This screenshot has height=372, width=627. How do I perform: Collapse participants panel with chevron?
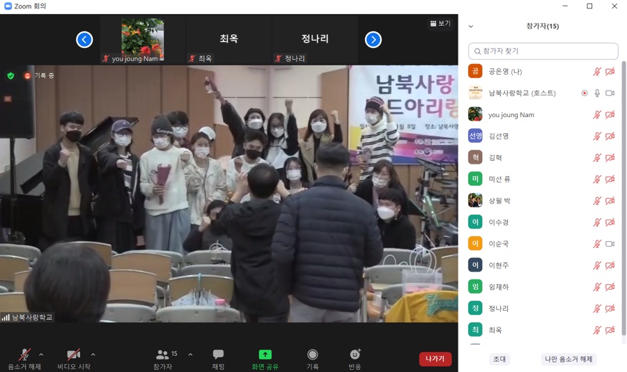click(x=471, y=26)
